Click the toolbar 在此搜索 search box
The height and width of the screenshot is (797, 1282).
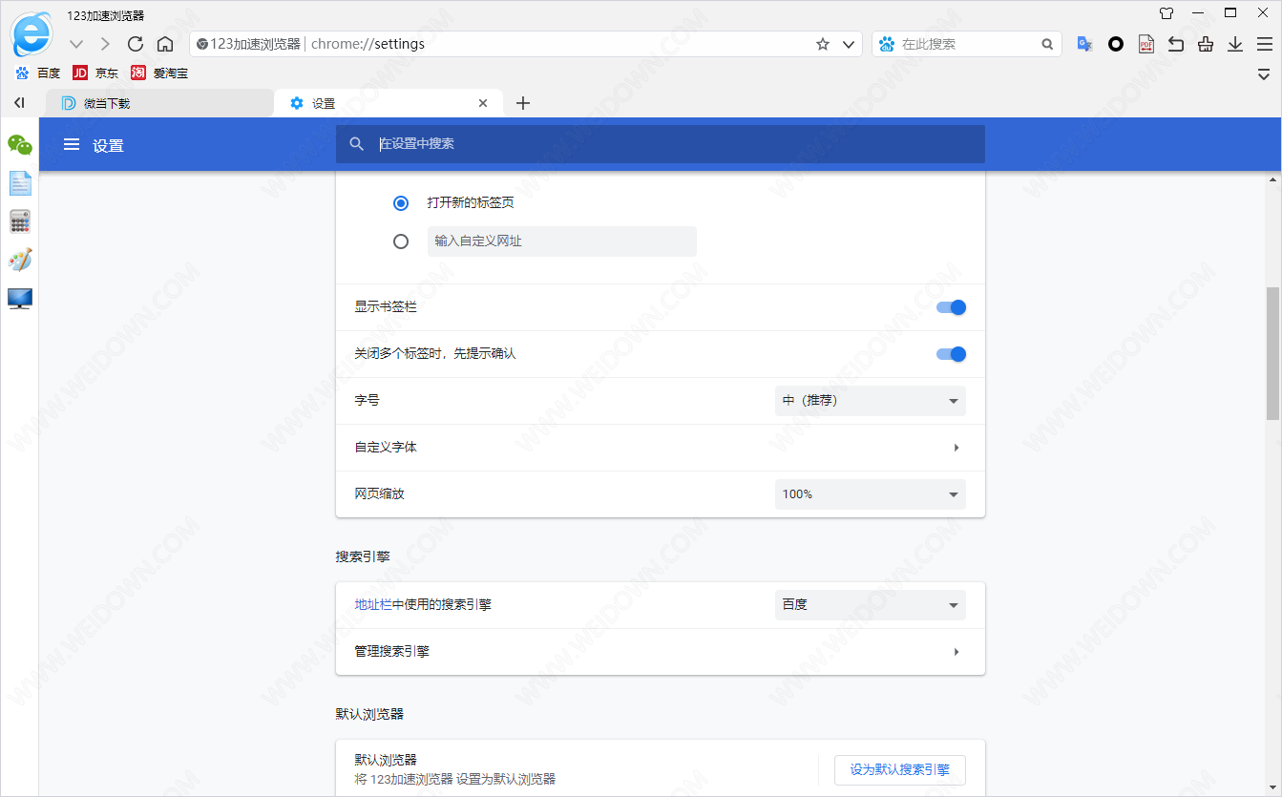[x=969, y=44]
